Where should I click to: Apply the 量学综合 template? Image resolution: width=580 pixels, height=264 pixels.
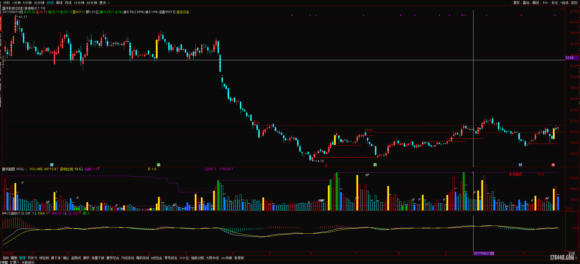pos(113,258)
